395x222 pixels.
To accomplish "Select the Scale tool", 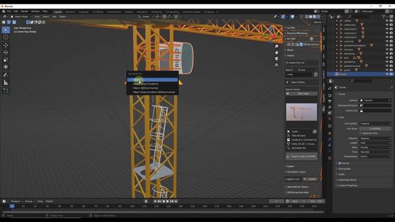I will tap(6, 60).
